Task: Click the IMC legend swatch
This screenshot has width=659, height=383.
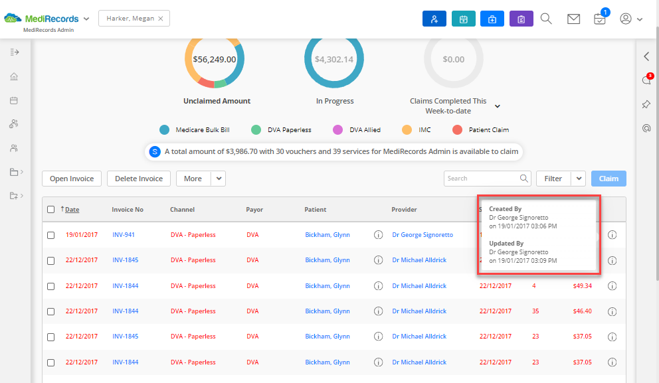Action: pos(407,129)
